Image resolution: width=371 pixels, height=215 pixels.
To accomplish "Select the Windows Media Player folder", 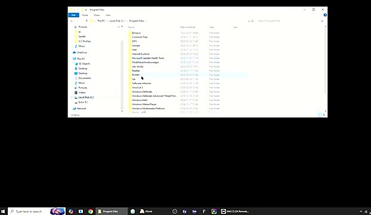I will [144, 105].
